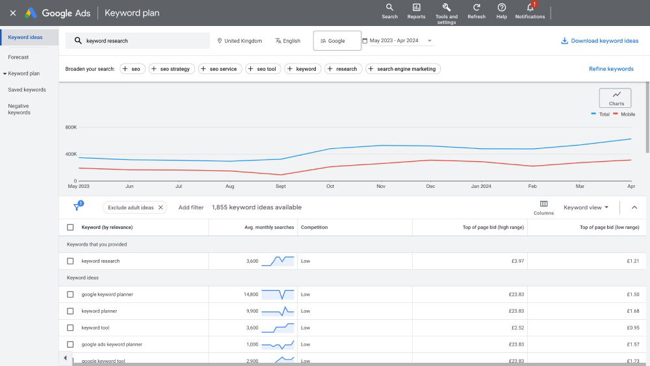Open Tools and settings wrench icon

(x=447, y=8)
